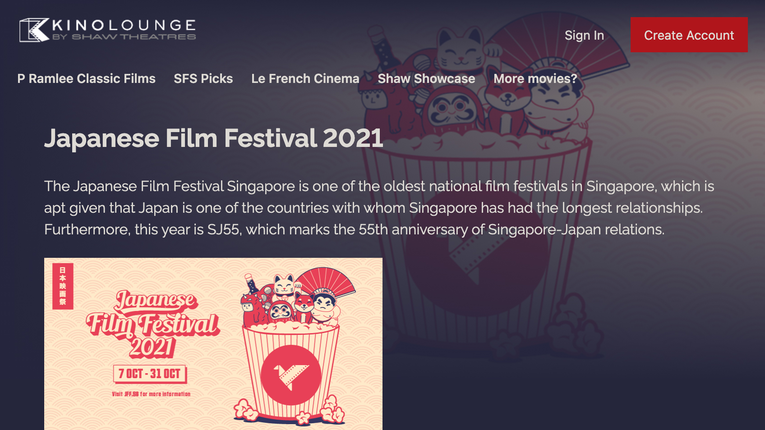Image resolution: width=765 pixels, height=430 pixels.
Task: Click the Visit JFF.SG information text
Action: (x=151, y=394)
